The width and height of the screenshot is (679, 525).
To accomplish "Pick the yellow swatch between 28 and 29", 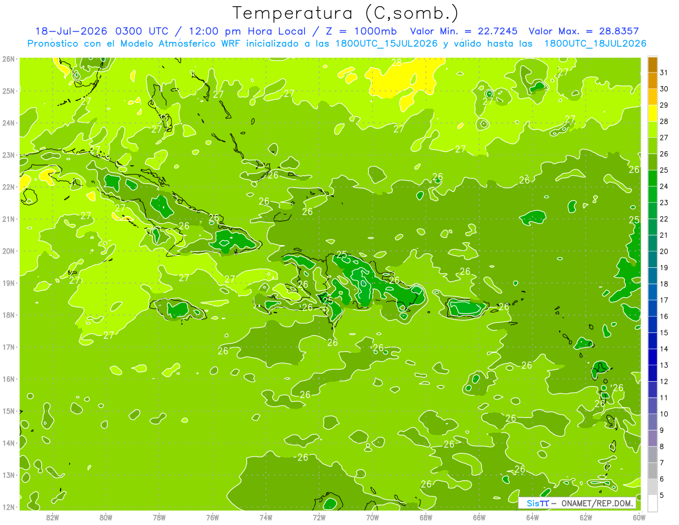I will (x=652, y=113).
